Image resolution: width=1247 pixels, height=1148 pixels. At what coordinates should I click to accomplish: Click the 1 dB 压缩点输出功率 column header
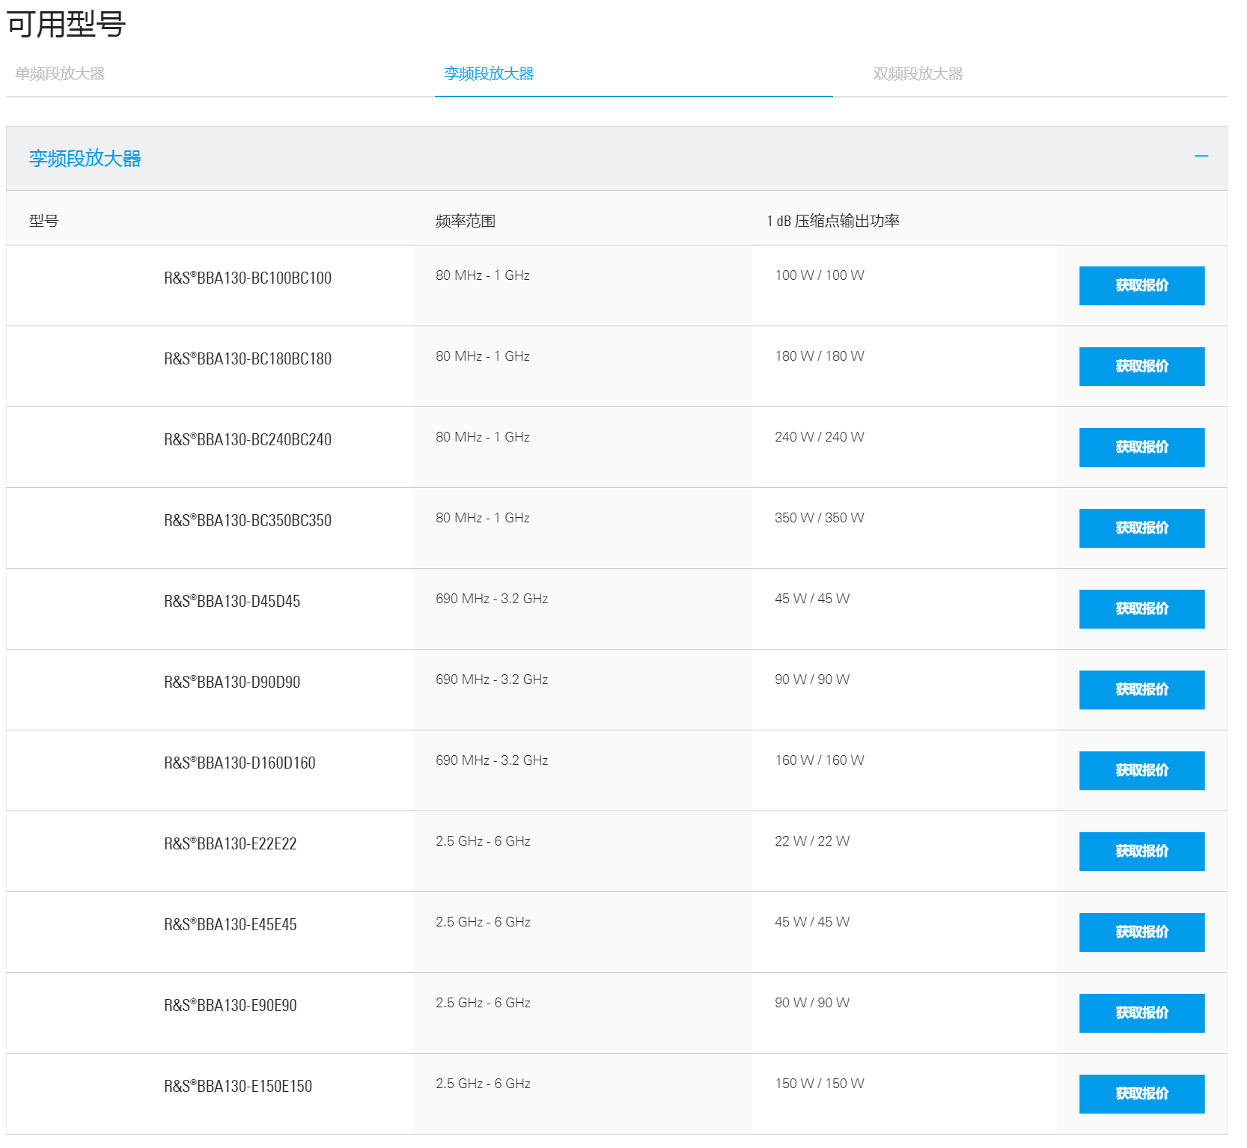pos(833,221)
